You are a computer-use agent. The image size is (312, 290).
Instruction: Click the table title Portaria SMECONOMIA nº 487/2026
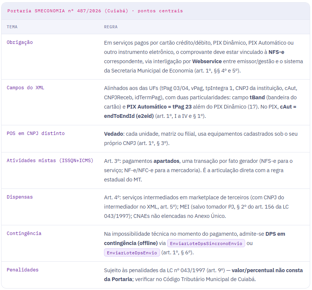click(54, 11)
